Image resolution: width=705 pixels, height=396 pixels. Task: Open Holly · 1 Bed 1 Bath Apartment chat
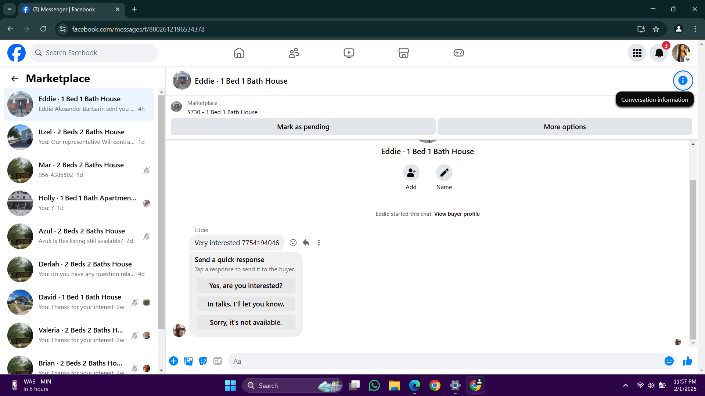click(79, 203)
